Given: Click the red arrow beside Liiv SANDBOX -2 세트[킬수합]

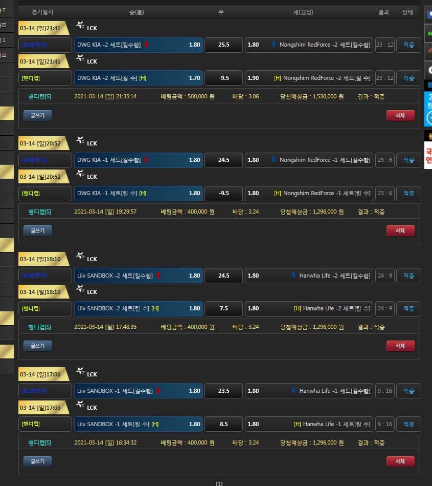Looking at the screenshot, I should [158, 276].
